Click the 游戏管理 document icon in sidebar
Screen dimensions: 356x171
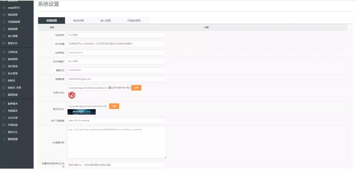tap(4, 29)
